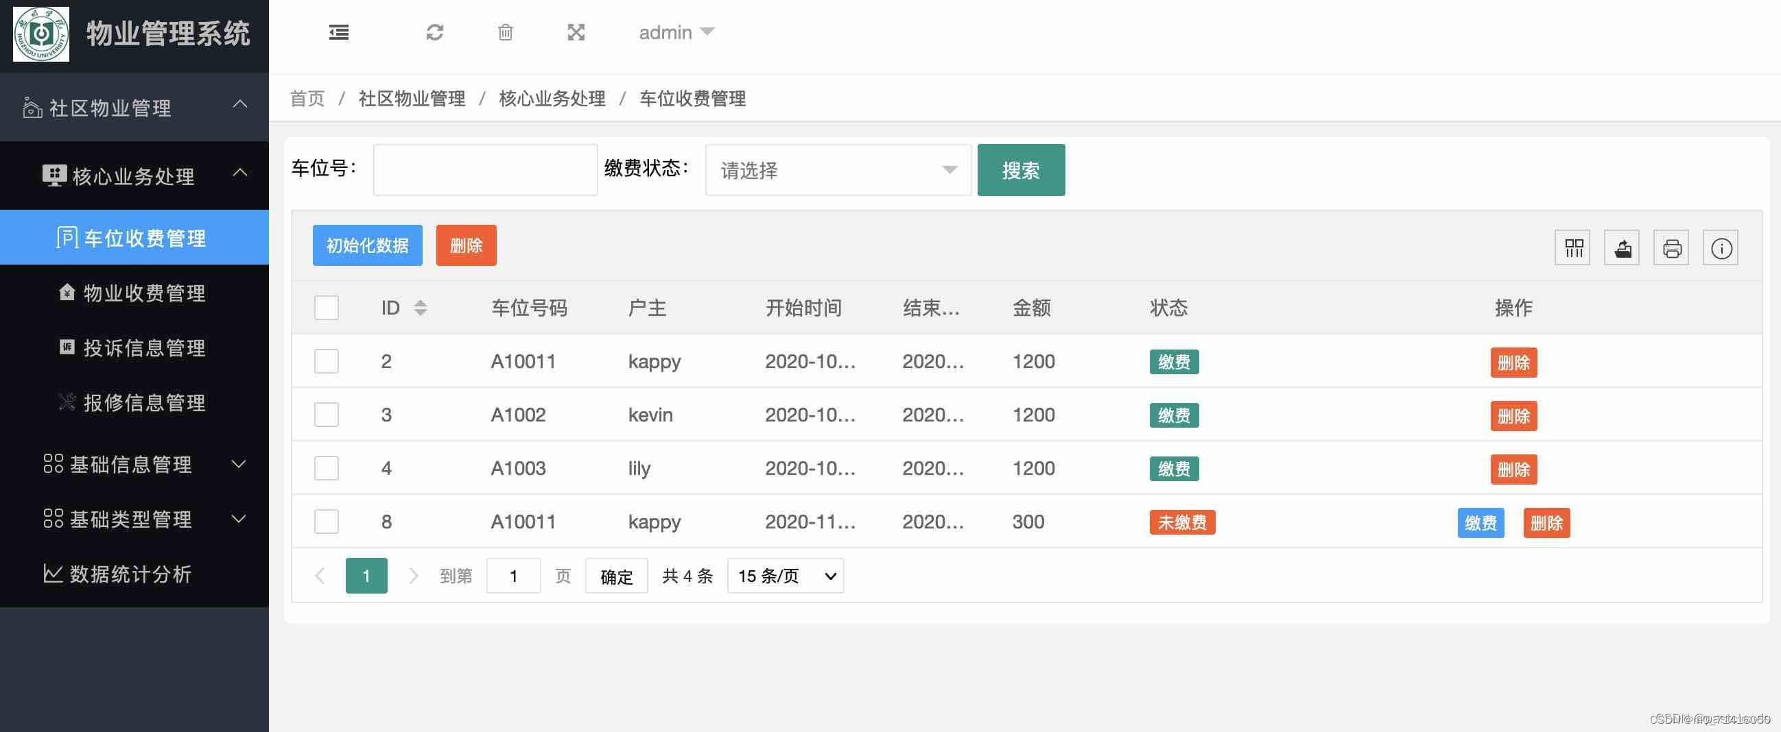Image resolution: width=1781 pixels, height=732 pixels.
Task: Click the 缴费 status badge in kevin row
Action: click(x=1174, y=415)
